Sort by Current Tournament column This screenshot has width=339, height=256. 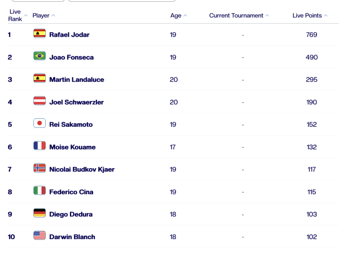tap(236, 16)
